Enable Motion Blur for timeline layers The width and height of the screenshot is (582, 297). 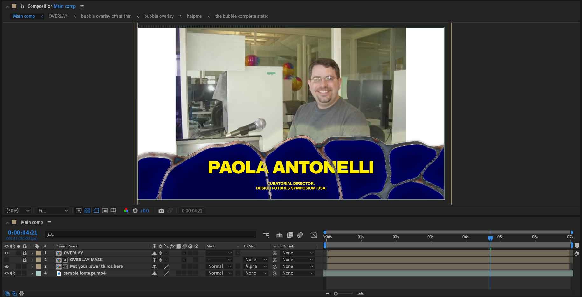pos(300,235)
